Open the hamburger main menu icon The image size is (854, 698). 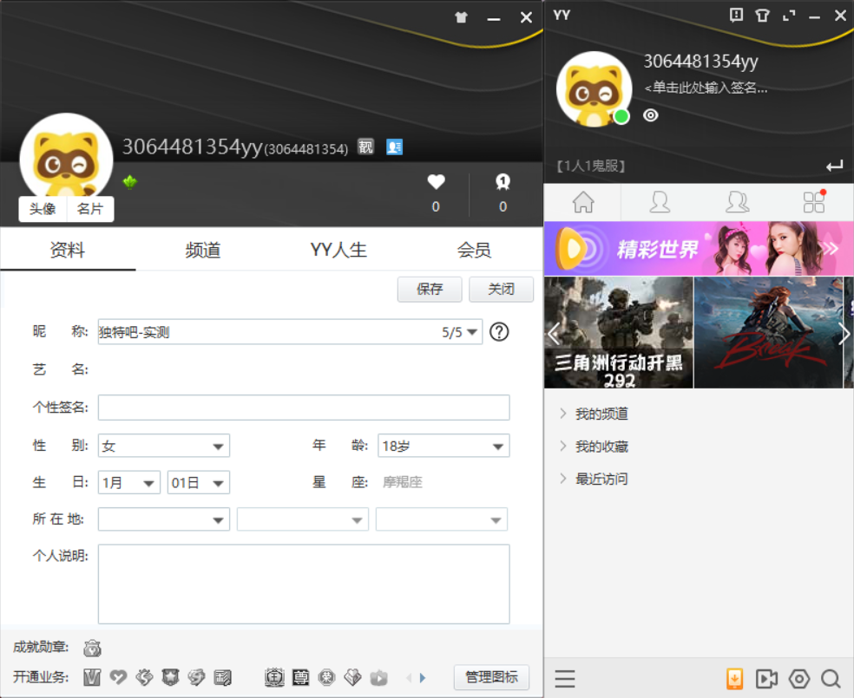pyautogui.click(x=565, y=679)
